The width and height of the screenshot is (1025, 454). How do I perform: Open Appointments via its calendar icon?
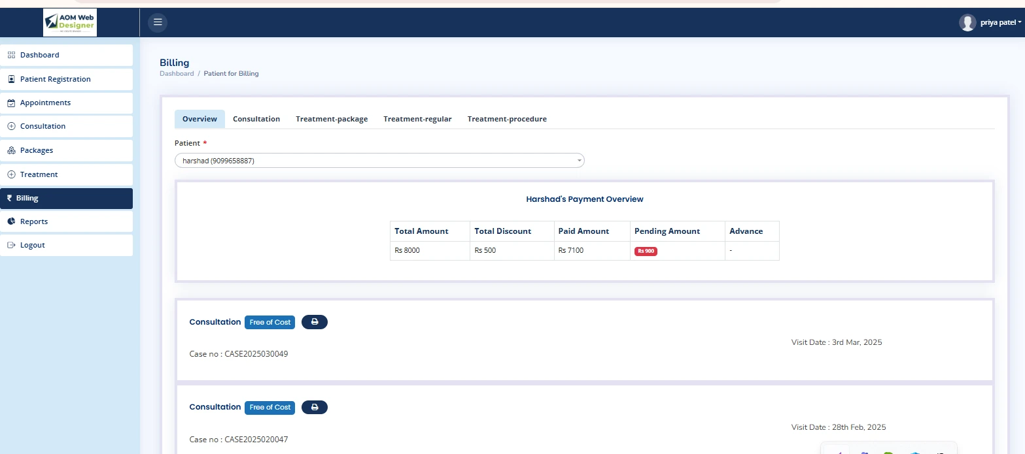[x=11, y=103]
